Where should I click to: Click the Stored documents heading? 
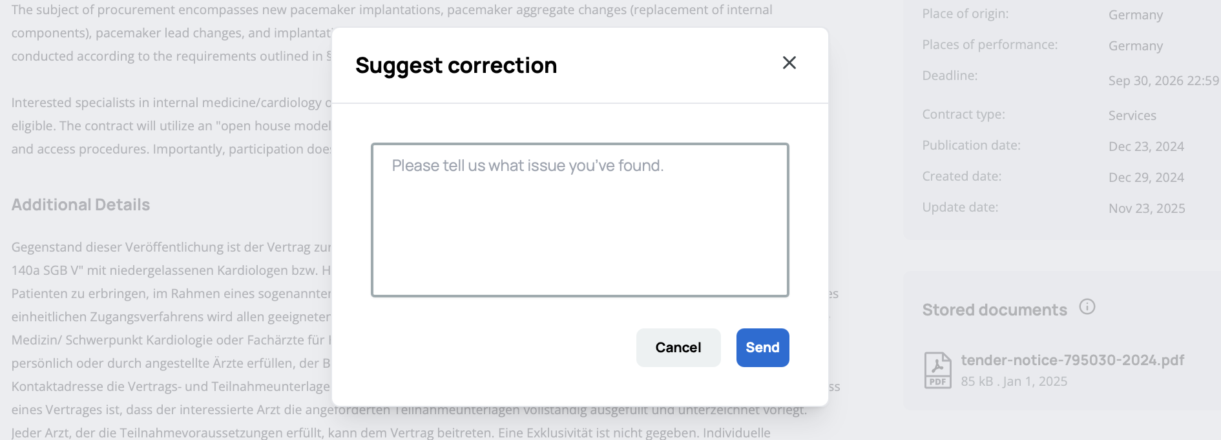tap(994, 310)
